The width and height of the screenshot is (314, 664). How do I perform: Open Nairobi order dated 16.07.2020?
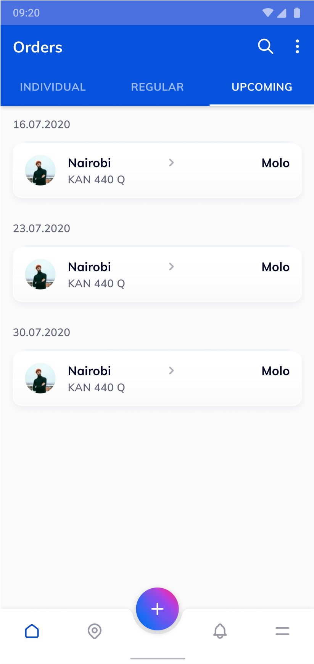tap(89, 163)
